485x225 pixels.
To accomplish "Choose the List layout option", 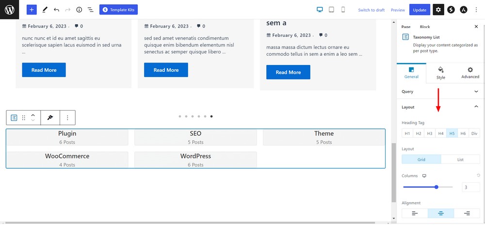I will coord(461,160).
